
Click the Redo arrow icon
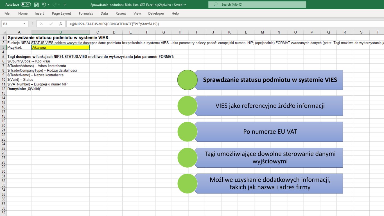coord(55,4)
